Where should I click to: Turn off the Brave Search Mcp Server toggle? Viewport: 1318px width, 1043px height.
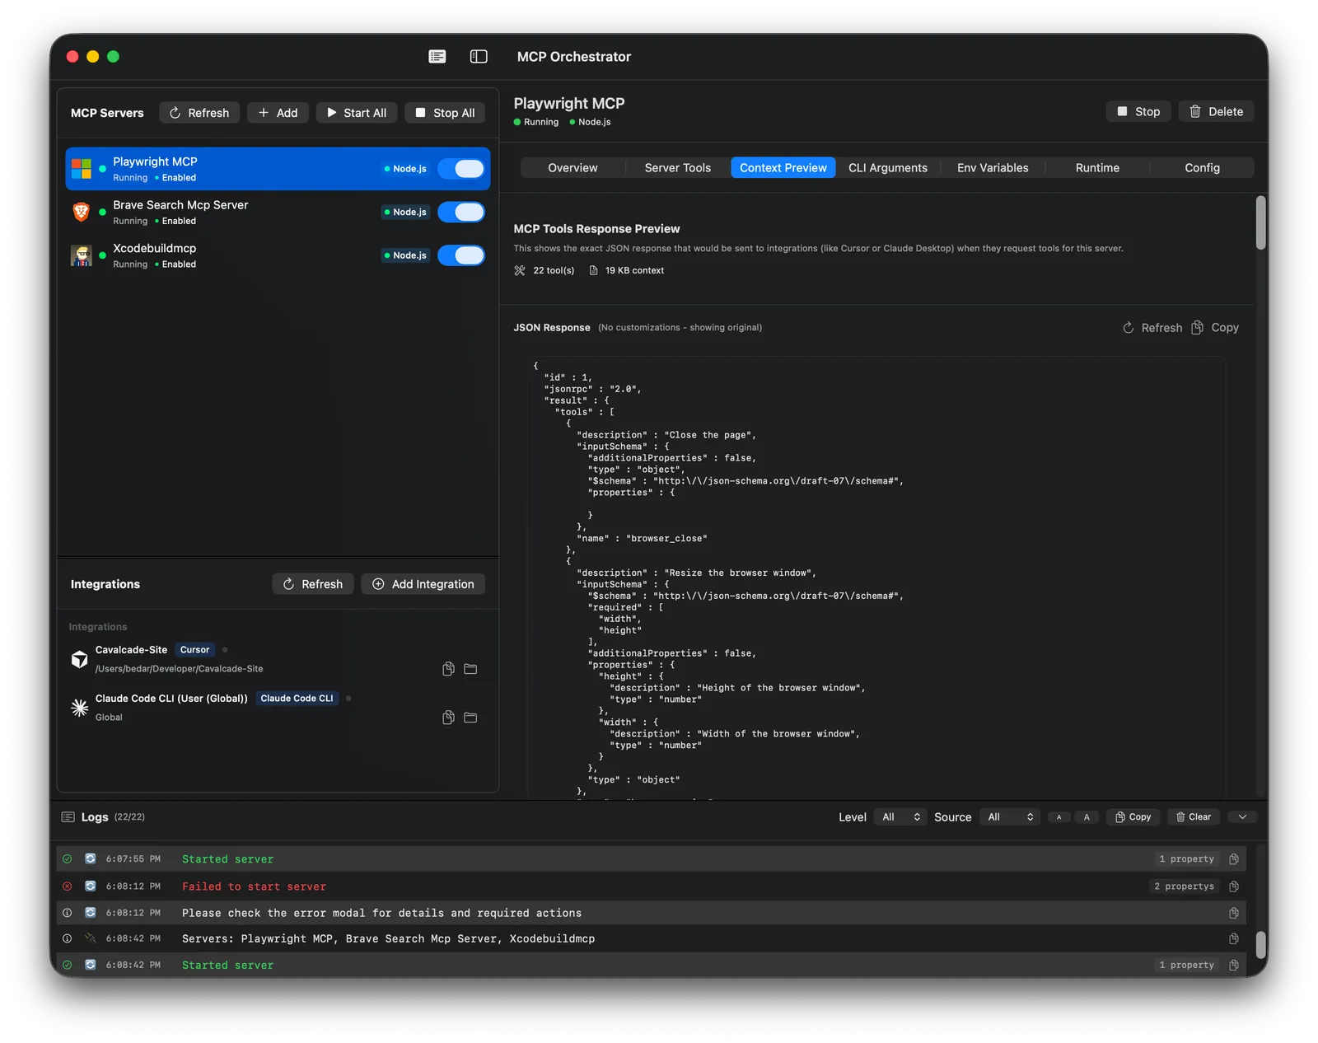(x=461, y=212)
